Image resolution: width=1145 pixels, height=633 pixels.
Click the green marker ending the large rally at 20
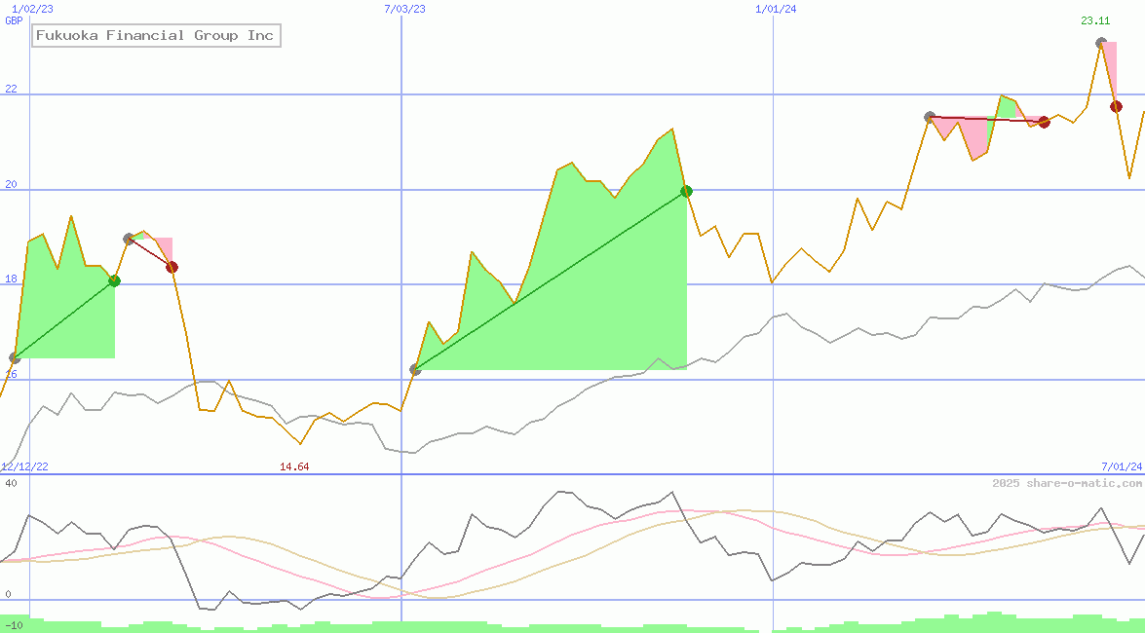point(686,192)
